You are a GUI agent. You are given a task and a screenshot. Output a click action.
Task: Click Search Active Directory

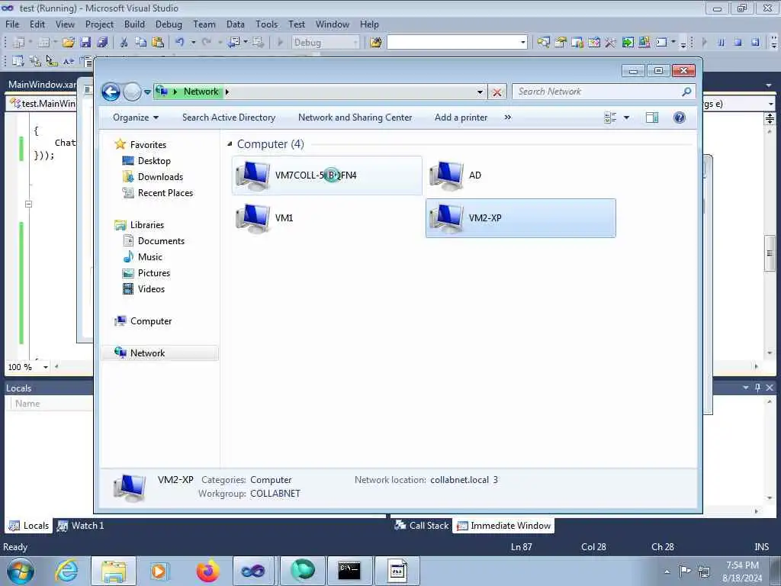(x=229, y=118)
